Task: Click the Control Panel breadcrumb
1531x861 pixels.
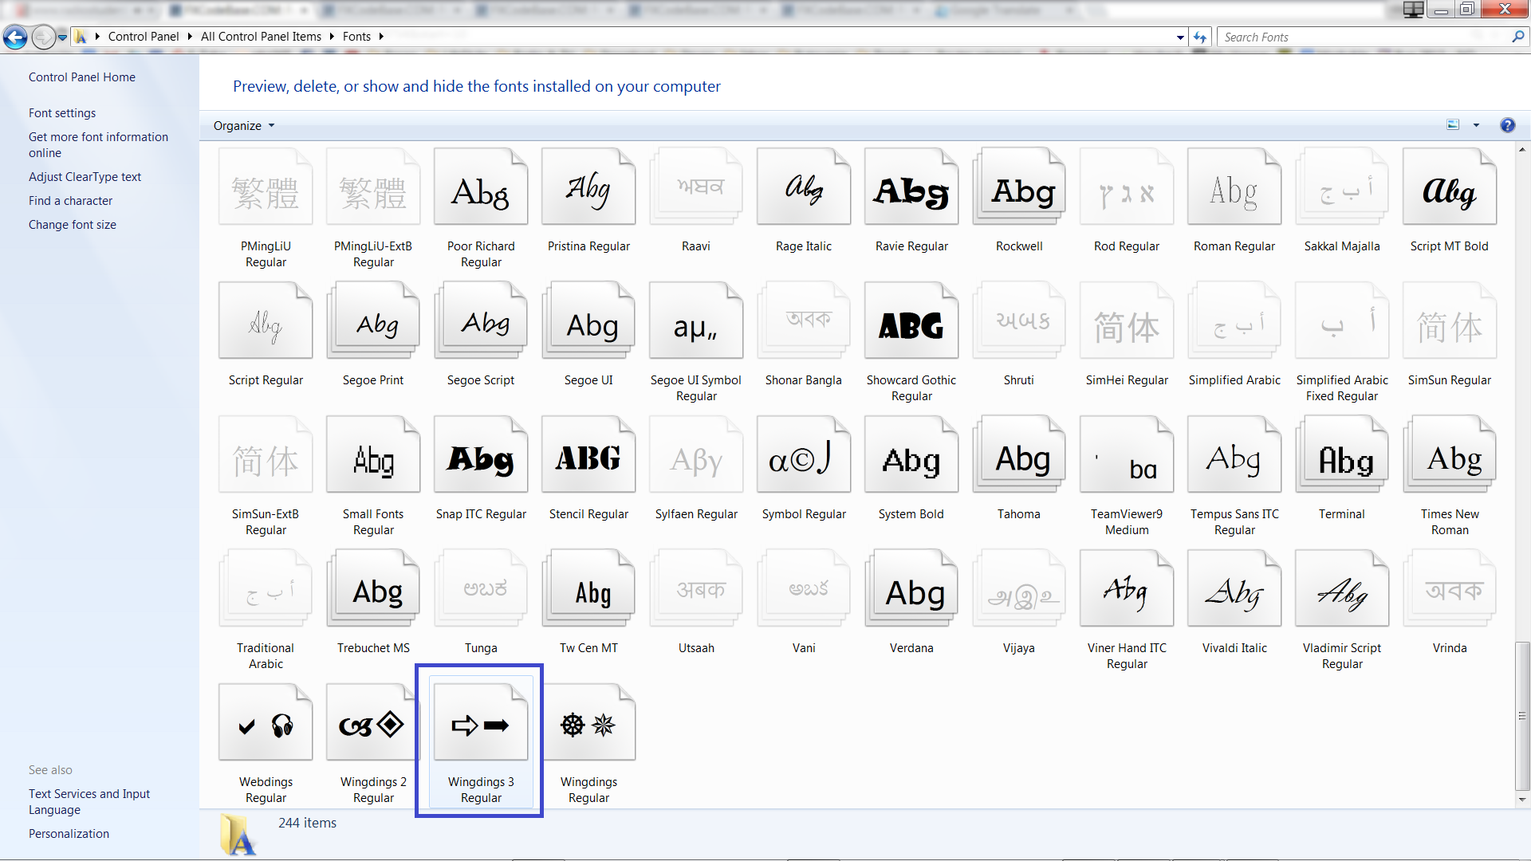Action: point(144,37)
